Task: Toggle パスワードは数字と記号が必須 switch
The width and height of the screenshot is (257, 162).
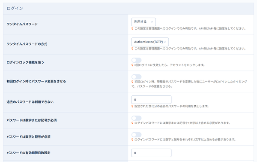Action: [136, 134]
